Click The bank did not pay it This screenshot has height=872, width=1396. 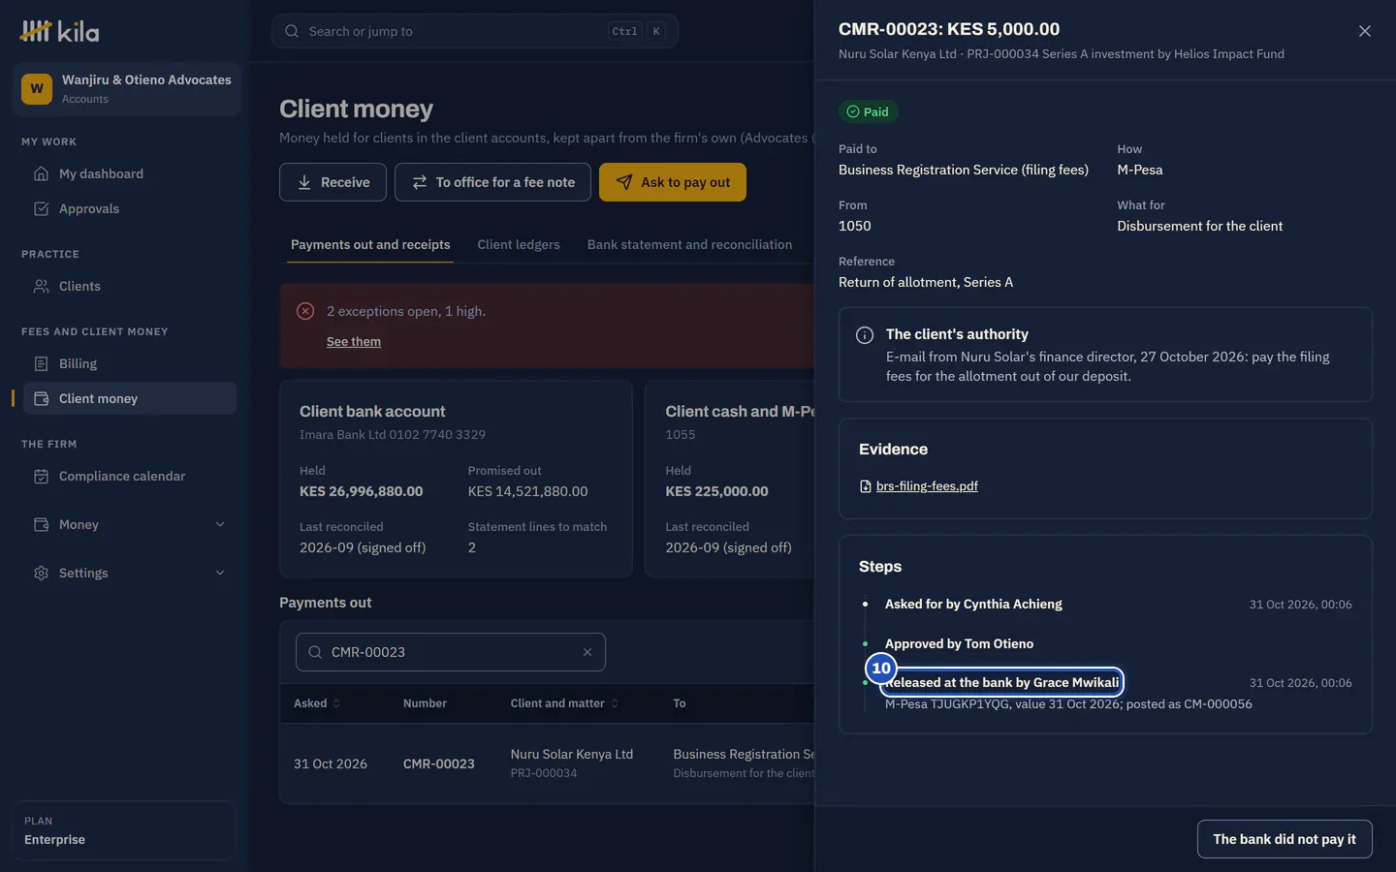[x=1285, y=839]
